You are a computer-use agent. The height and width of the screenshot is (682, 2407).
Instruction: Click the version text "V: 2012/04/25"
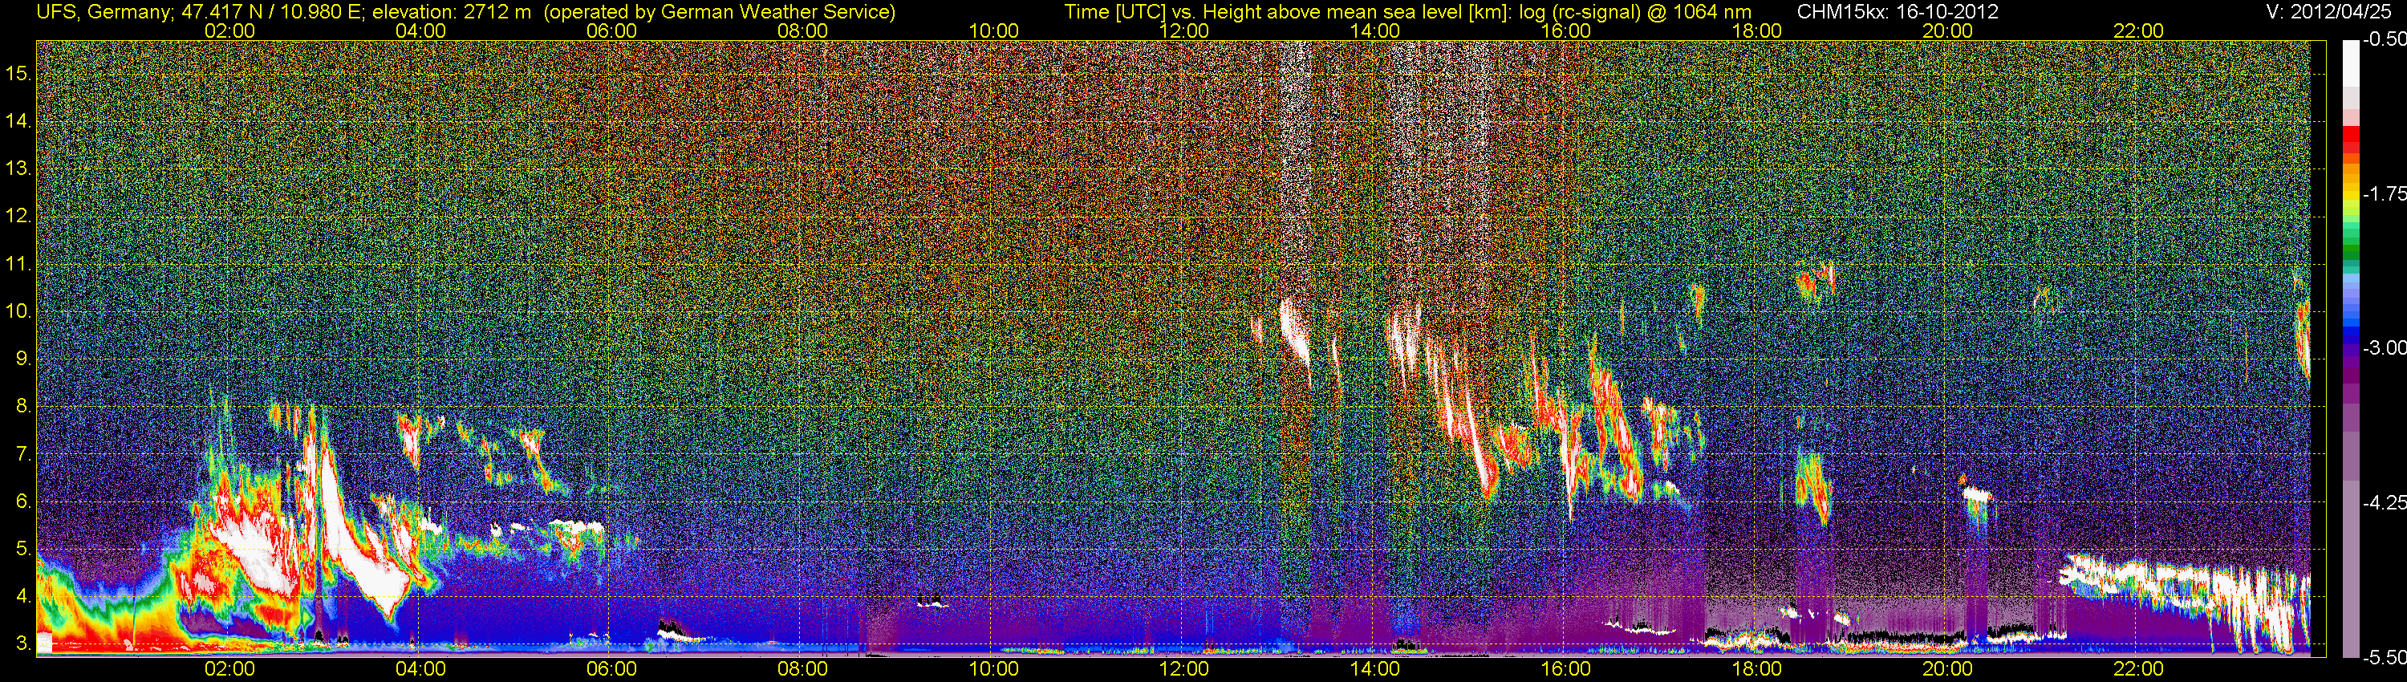click(2329, 11)
